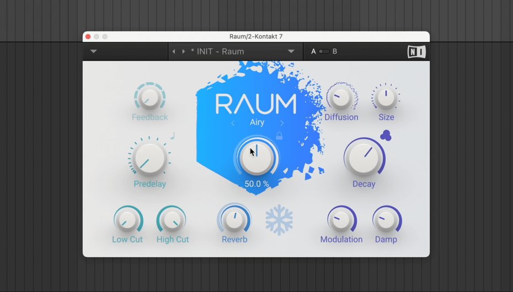Open the preset list dropdown arrow
513x292 pixels.
(291, 52)
